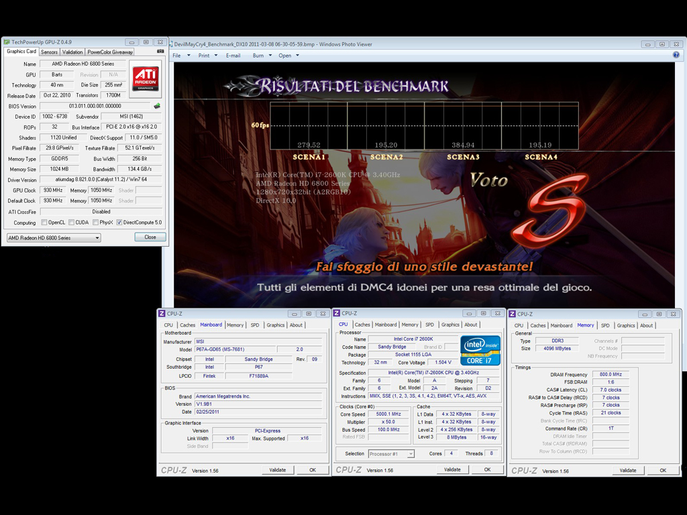687x515 pixels.
Task: Expand the Open dropdown in Photo Viewer
Action: click(297, 56)
